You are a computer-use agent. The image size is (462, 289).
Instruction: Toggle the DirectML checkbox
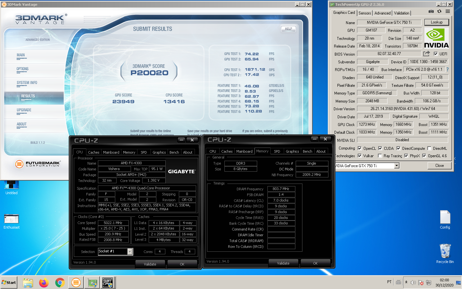click(429, 148)
